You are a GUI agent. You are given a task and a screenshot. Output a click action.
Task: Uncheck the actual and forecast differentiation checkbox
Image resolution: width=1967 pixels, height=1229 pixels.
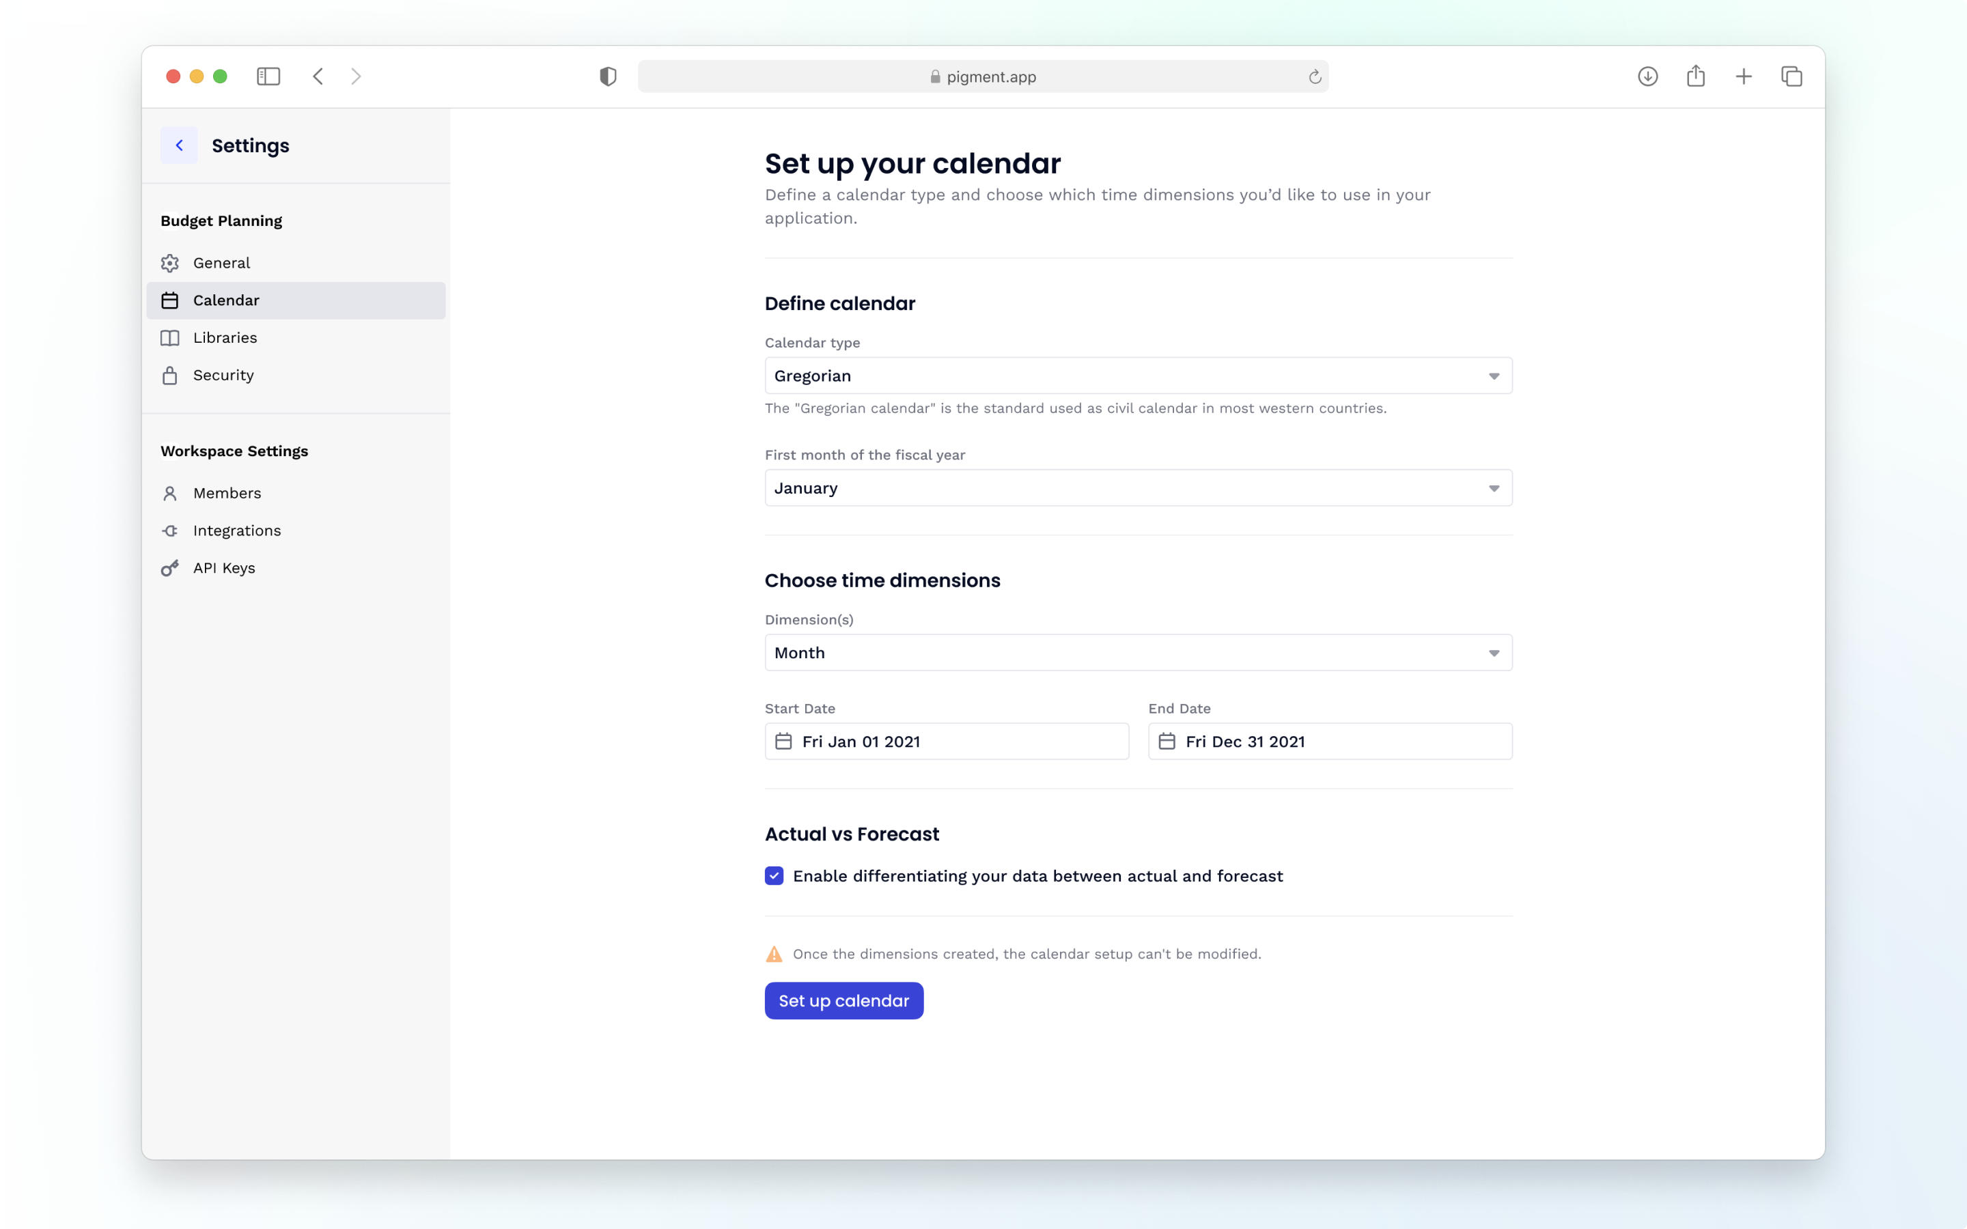click(774, 876)
